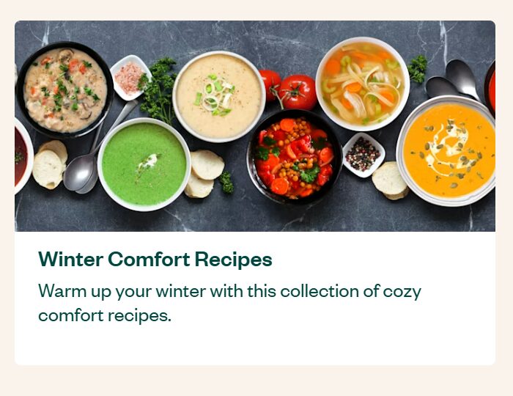
Task: Click the bread slices at the left edge
Action: tap(50, 164)
